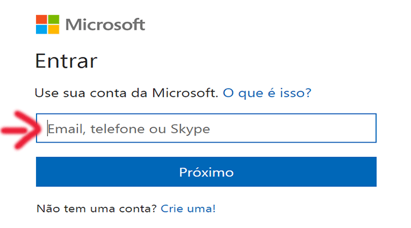Click the empty right side of the email field
The image size is (411, 228).
point(301,128)
